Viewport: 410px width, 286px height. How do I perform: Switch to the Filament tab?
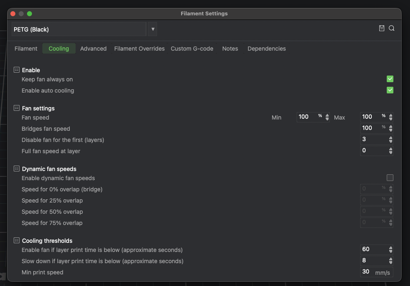click(x=26, y=49)
